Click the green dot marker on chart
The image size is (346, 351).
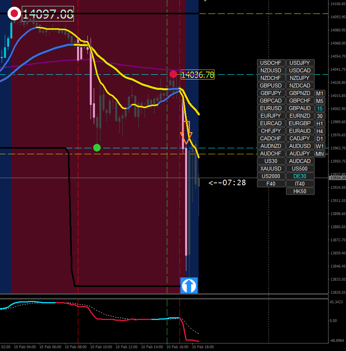tap(97, 148)
